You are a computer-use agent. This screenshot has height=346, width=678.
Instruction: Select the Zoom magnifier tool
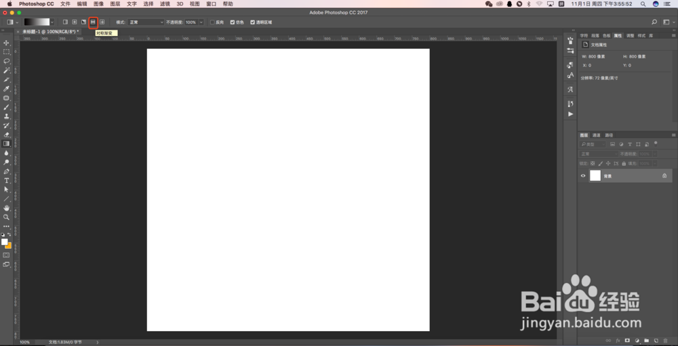(x=7, y=217)
